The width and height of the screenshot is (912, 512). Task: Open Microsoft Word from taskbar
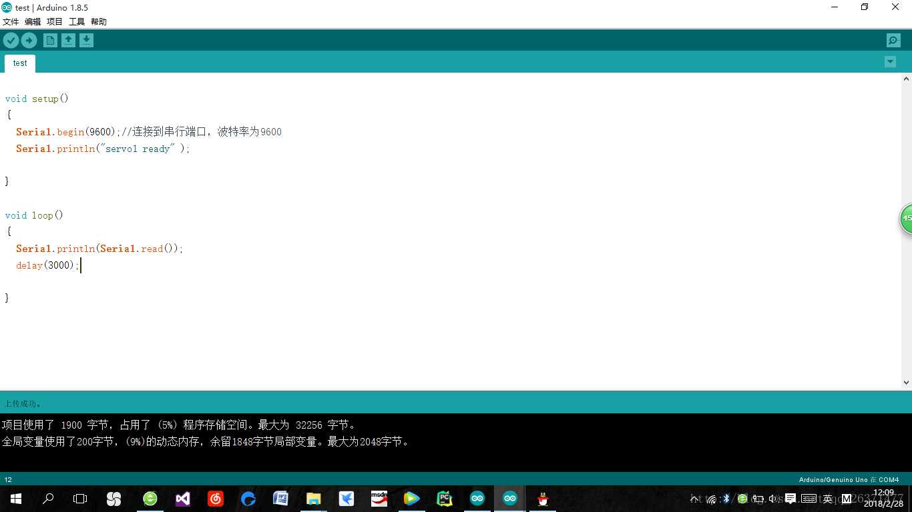coord(281,499)
